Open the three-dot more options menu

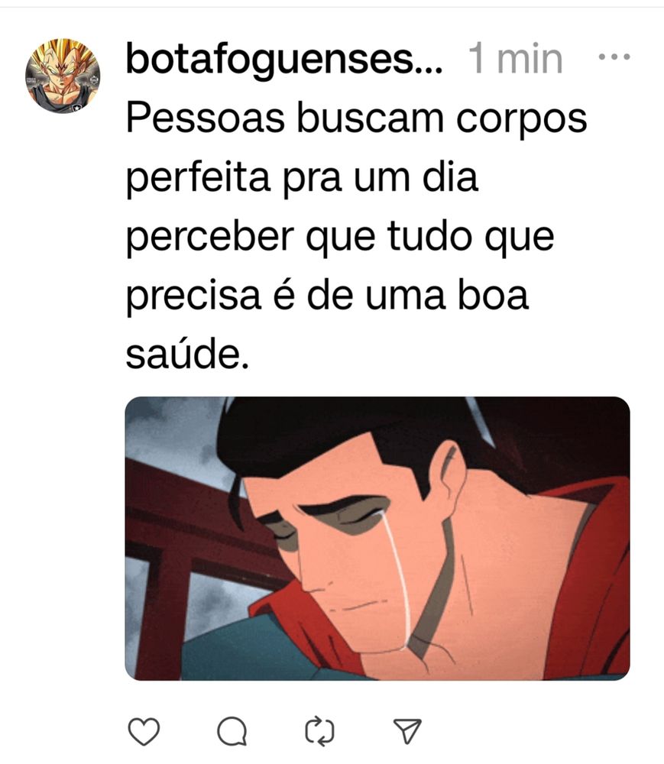(x=614, y=57)
